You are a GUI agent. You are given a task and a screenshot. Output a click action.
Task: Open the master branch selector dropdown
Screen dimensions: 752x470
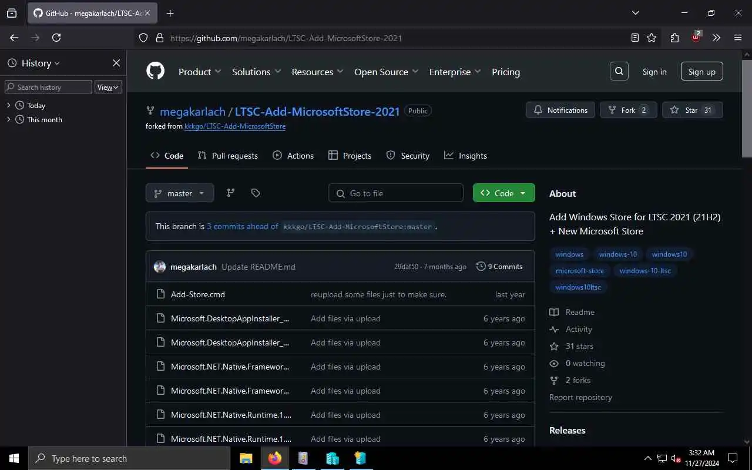pyautogui.click(x=180, y=193)
